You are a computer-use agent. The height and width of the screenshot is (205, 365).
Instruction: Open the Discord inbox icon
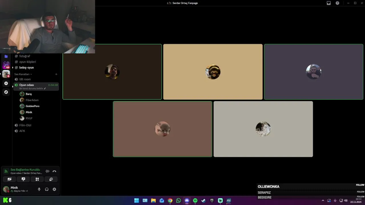point(329,3)
